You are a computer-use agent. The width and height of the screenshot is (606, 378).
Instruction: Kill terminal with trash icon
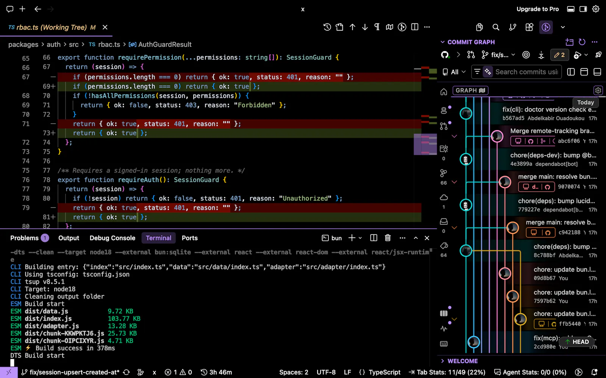tap(388, 238)
